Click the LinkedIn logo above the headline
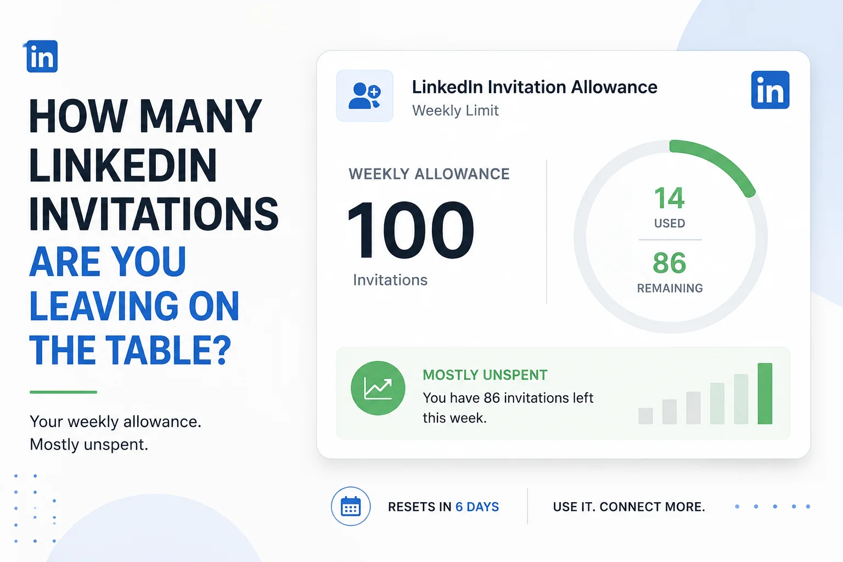 point(42,57)
